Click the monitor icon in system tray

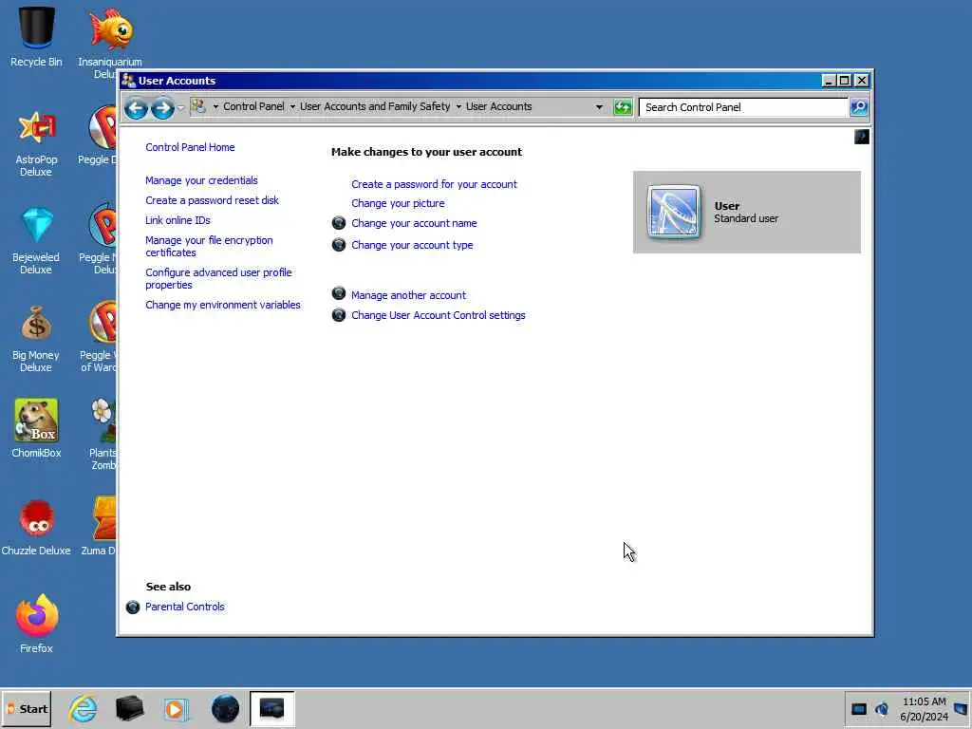point(858,709)
